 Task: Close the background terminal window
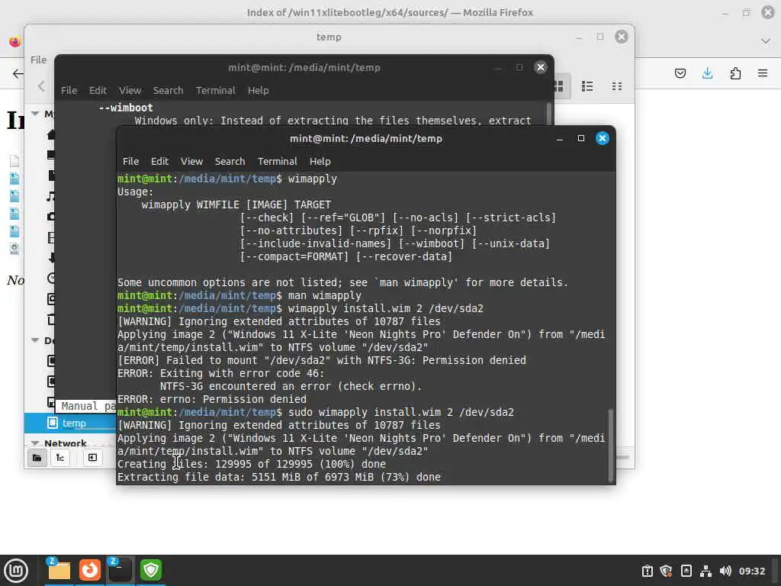(541, 67)
